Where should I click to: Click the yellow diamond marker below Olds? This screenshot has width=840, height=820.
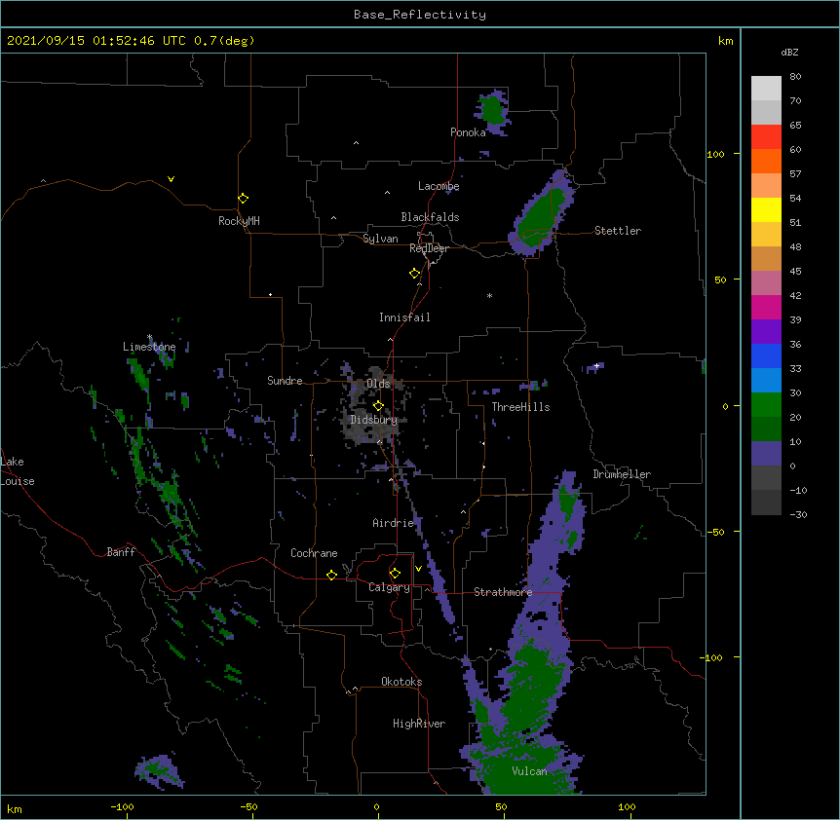point(378,405)
